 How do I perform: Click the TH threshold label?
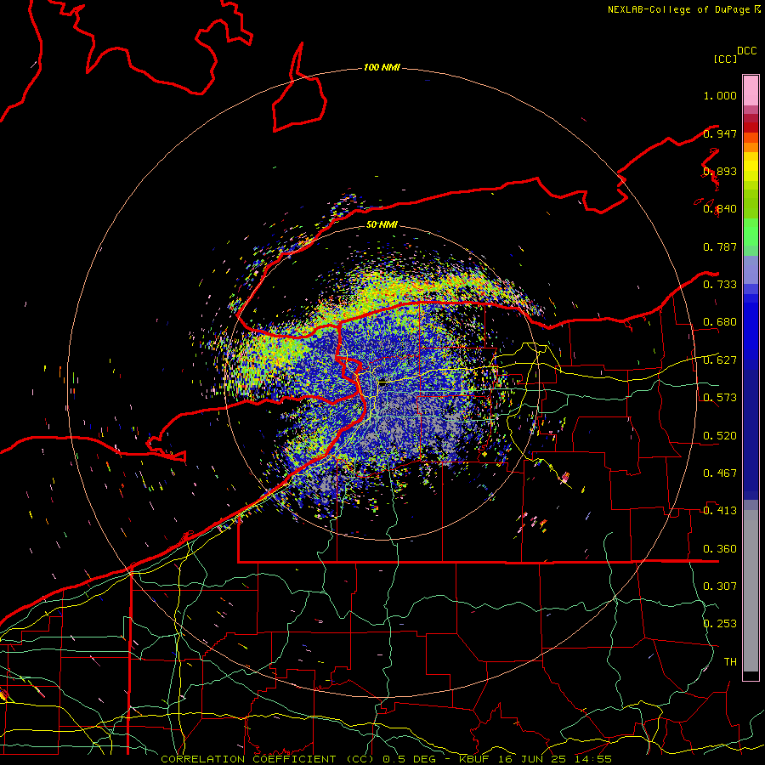pos(730,662)
